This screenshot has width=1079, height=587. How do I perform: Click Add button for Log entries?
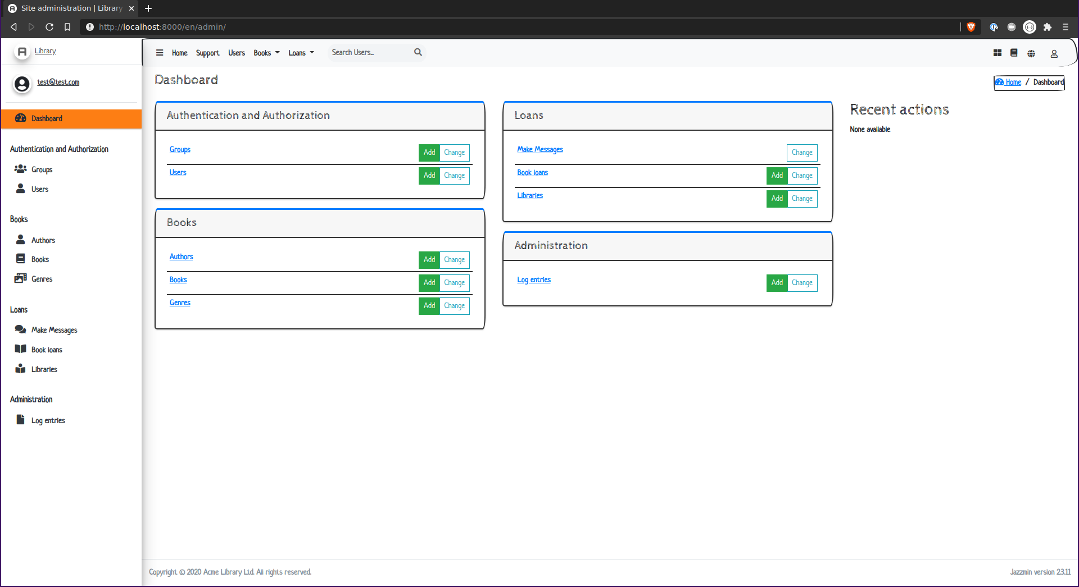click(x=777, y=283)
